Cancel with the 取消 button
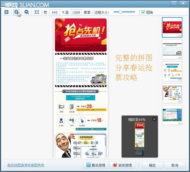This screenshot has width=190, height=172. click(x=175, y=165)
